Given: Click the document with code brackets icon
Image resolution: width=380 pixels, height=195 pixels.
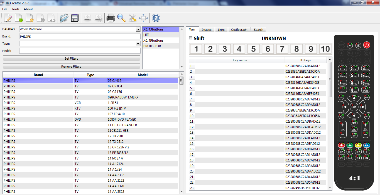Looking at the screenshot, I should [x=52, y=18].
